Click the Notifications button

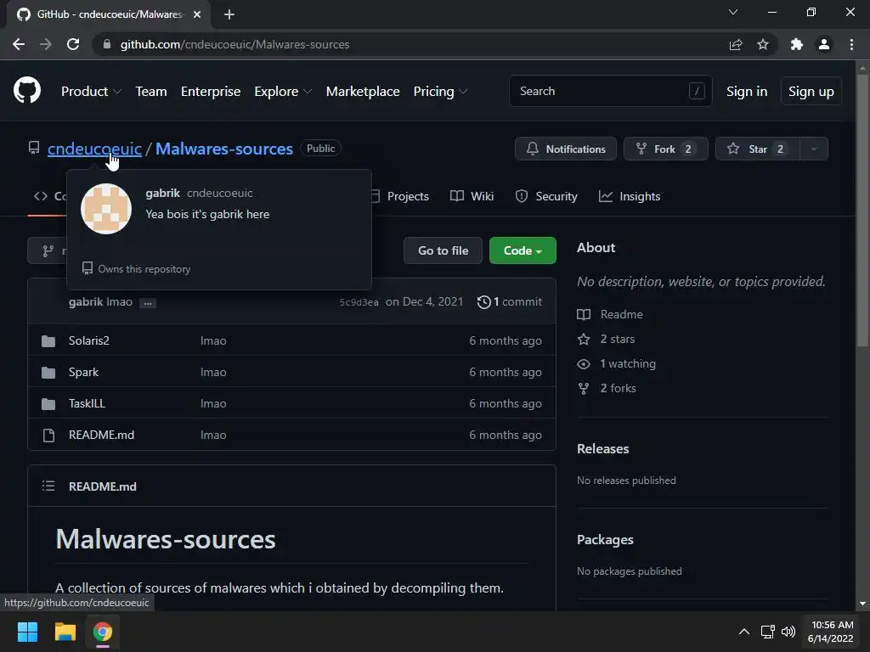click(565, 149)
